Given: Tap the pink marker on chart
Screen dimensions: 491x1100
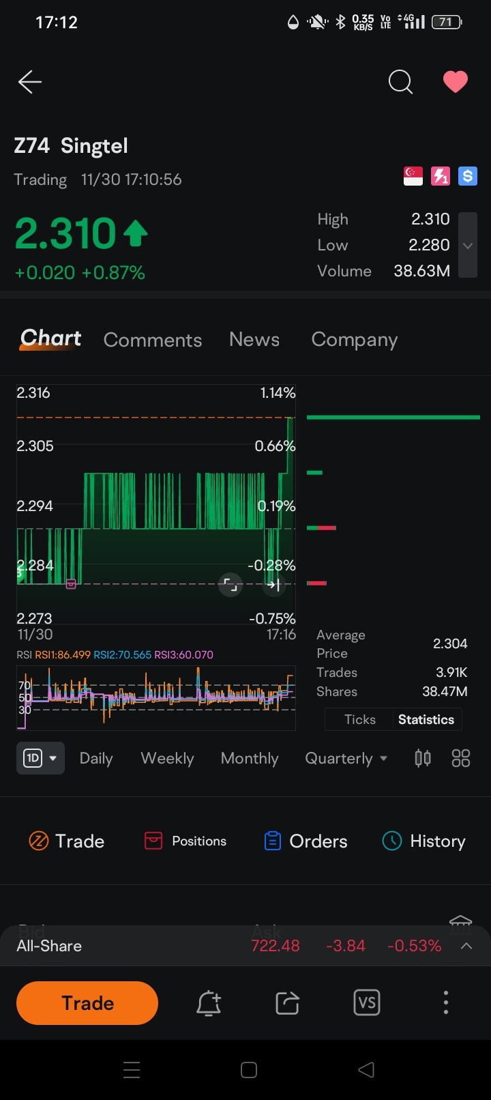Looking at the screenshot, I should [x=71, y=583].
